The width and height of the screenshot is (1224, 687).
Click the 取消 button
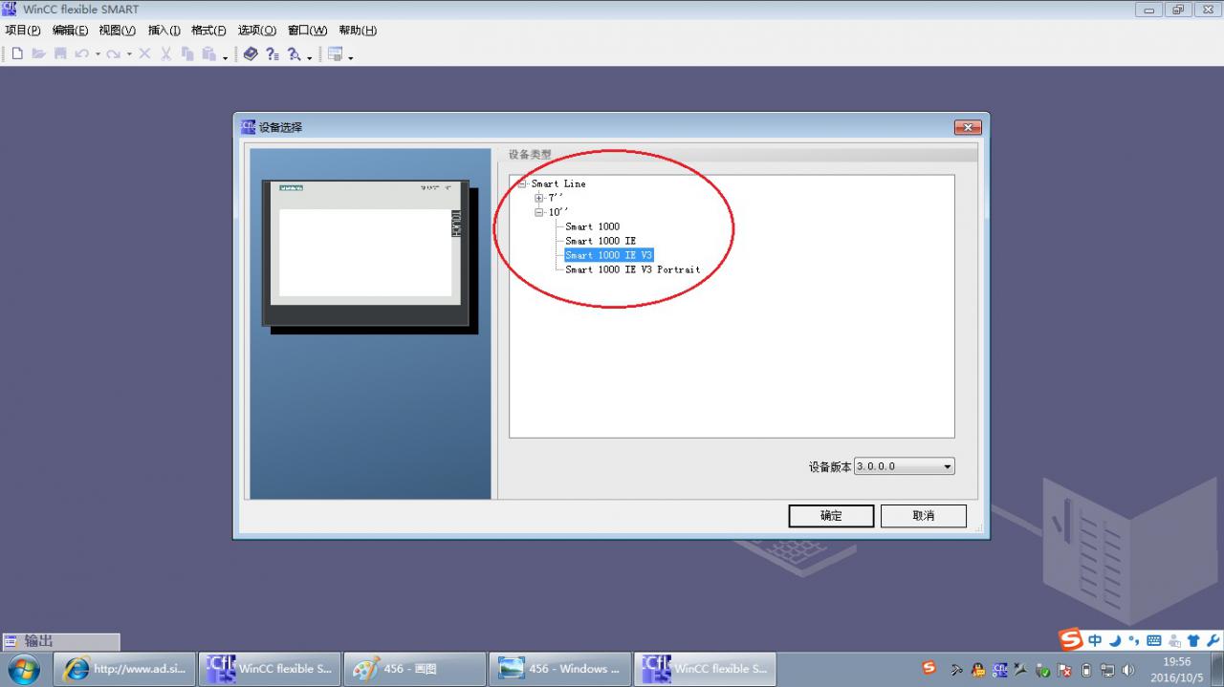[923, 516]
